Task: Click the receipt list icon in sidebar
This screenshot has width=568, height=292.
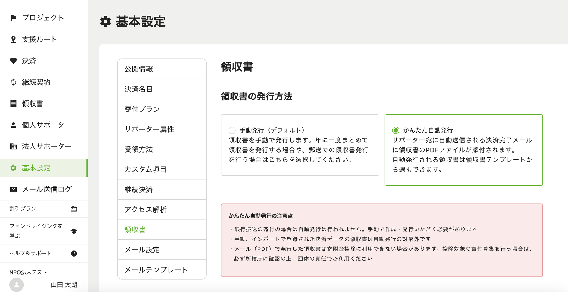Action: 13,104
